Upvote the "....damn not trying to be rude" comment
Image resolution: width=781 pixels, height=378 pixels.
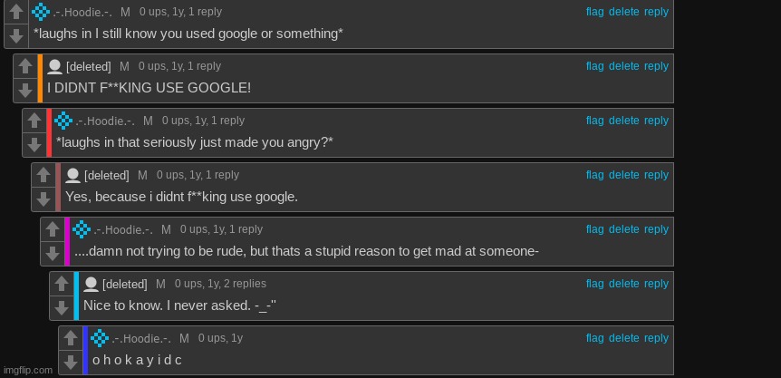53,229
